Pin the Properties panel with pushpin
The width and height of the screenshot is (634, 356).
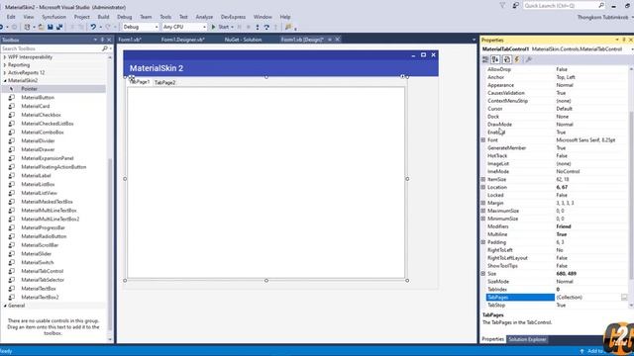pos(624,40)
